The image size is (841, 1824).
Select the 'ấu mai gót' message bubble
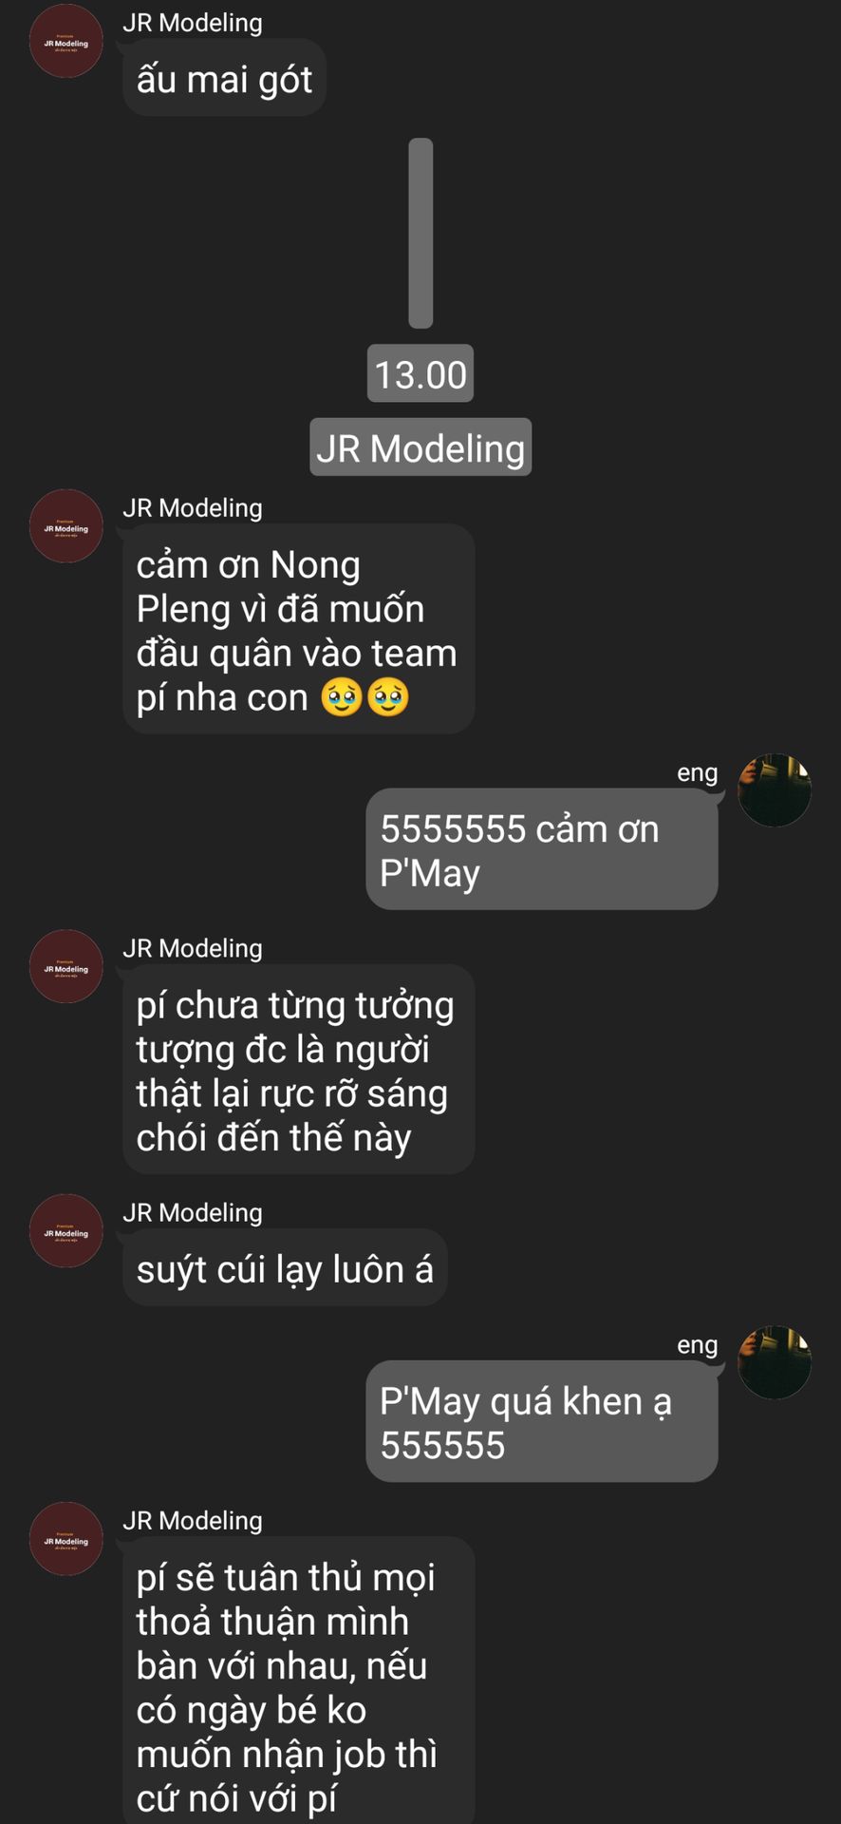[x=224, y=78]
